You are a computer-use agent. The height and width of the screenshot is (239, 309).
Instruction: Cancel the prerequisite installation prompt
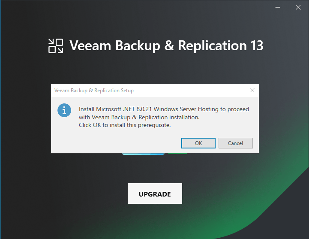point(235,143)
